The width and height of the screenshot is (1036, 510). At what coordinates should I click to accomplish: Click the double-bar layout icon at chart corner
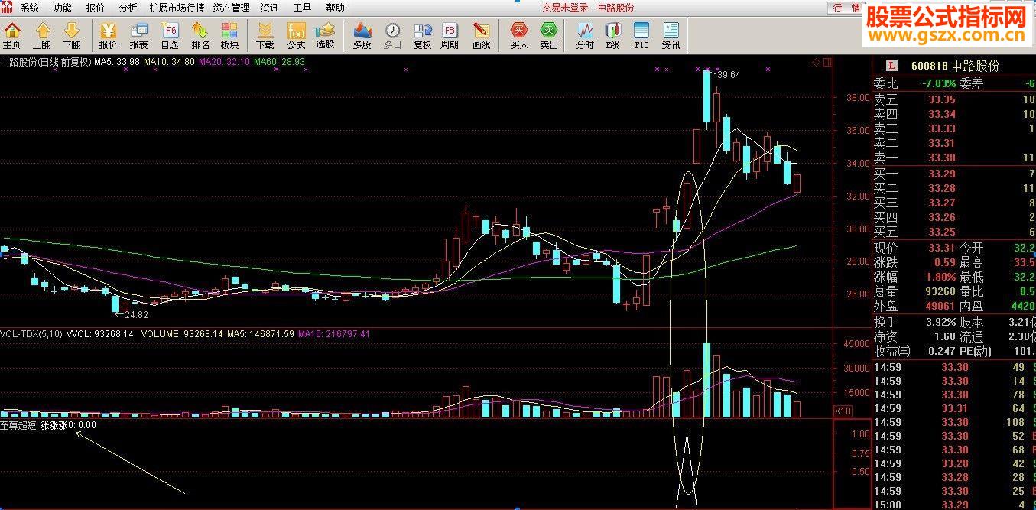pos(827,62)
